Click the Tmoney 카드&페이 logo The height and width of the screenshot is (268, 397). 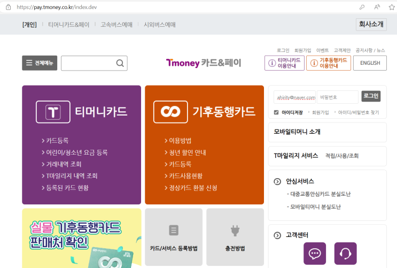(x=204, y=63)
